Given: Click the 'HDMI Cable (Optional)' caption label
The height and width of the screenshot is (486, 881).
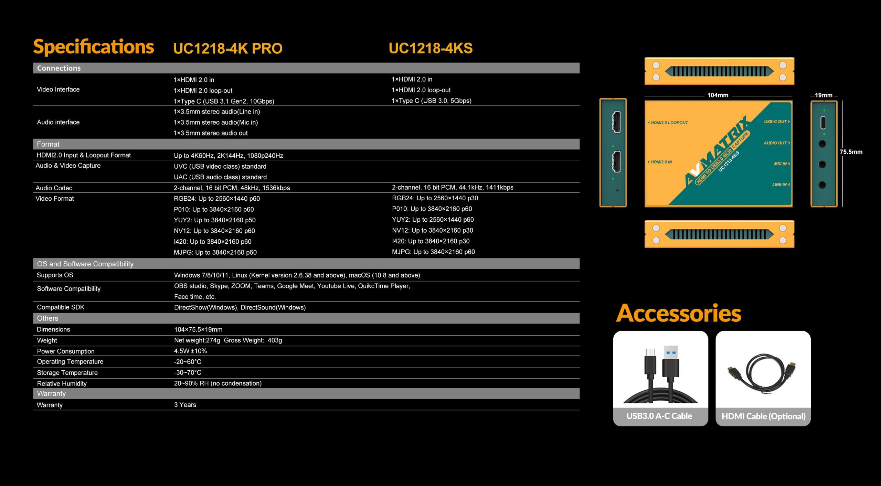Looking at the screenshot, I should [x=763, y=416].
